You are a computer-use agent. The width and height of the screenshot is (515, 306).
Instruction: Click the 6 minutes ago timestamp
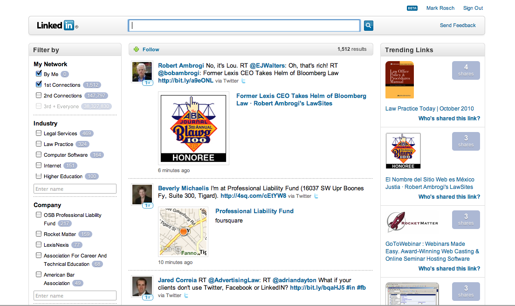174,170
